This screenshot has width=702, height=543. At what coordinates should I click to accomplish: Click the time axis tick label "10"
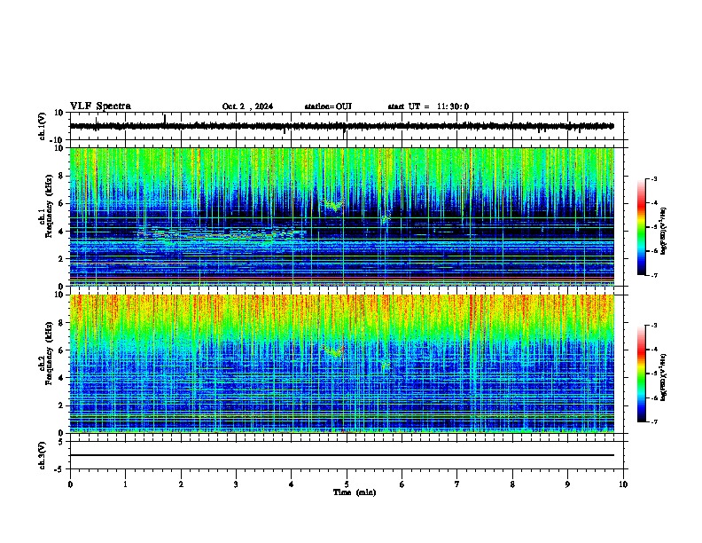click(x=623, y=484)
